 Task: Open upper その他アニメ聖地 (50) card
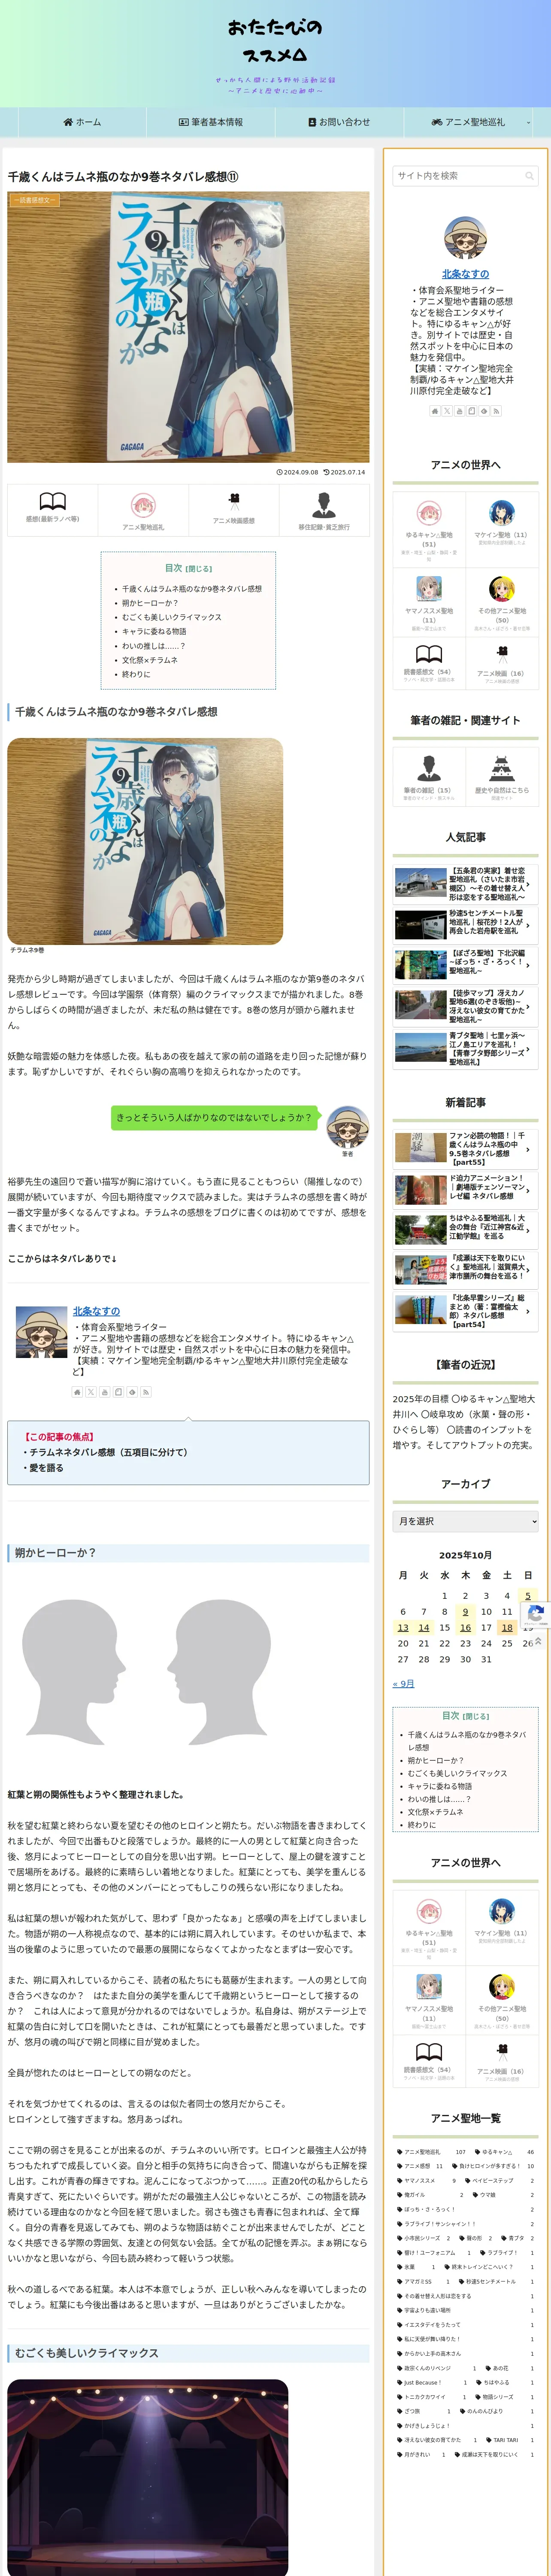(502, 602)
